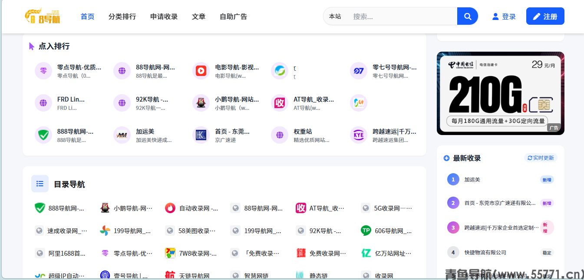584x280 pixels.
Task: Click the 7W icon of 7W8收录网
Action: pyautogui.click(x=170, y=253)
